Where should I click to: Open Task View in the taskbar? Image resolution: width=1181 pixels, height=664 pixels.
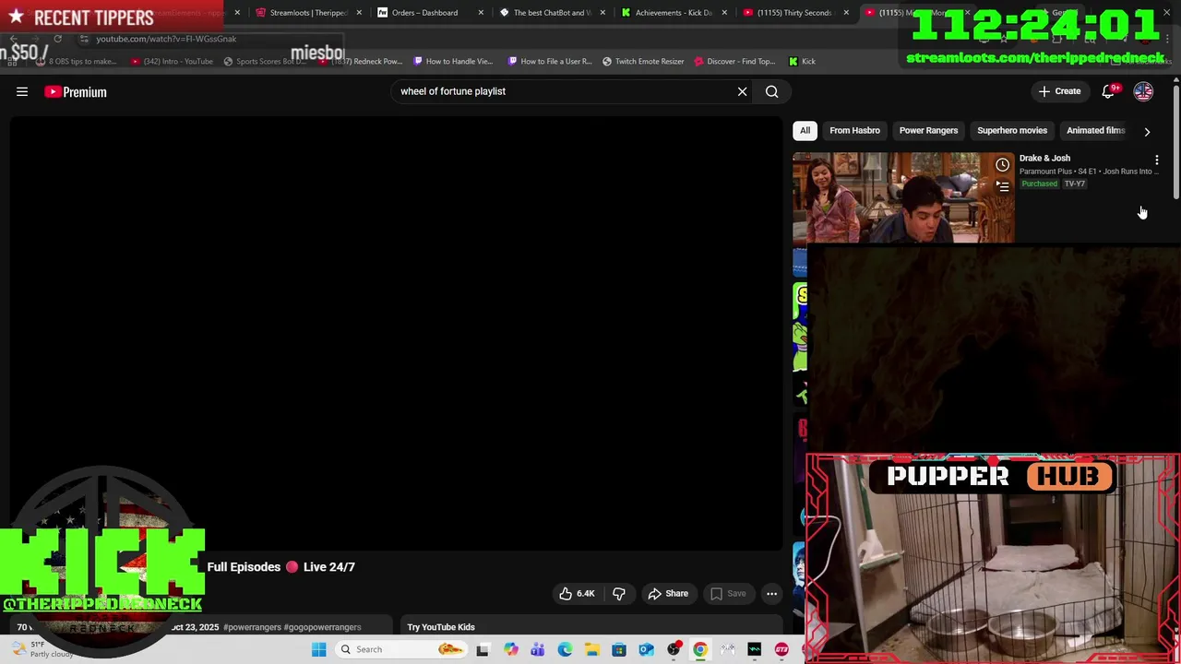(482, 649)
